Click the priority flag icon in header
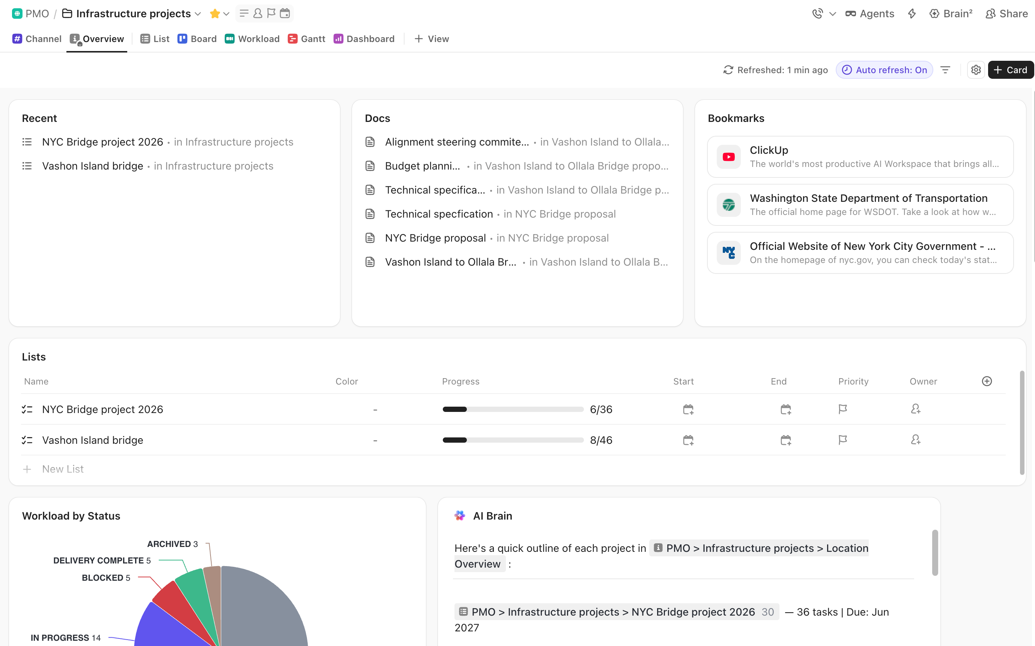1035x646 pixels. coord(271,14)
